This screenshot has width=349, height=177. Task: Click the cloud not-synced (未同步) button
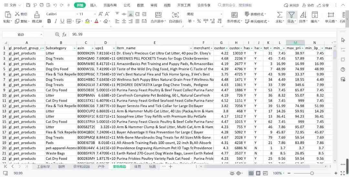(x=291, y=5)
